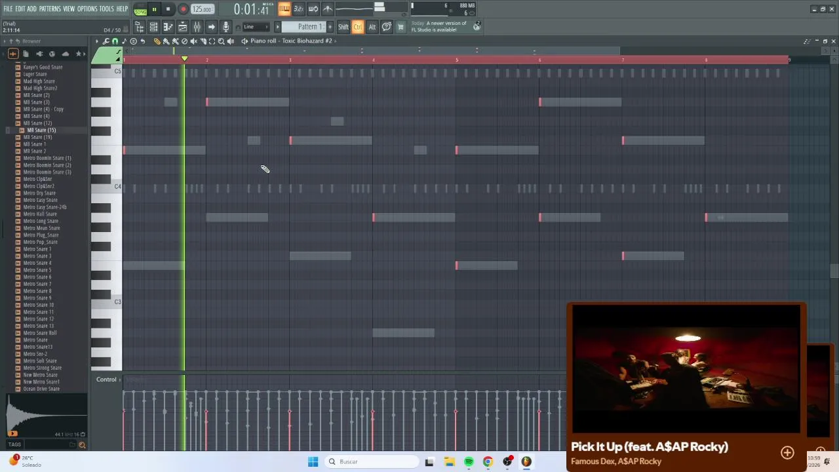Open the Channel rack icon
This screenshot has height=472, width=839.
pyautogui.click(x=153, y=27)
